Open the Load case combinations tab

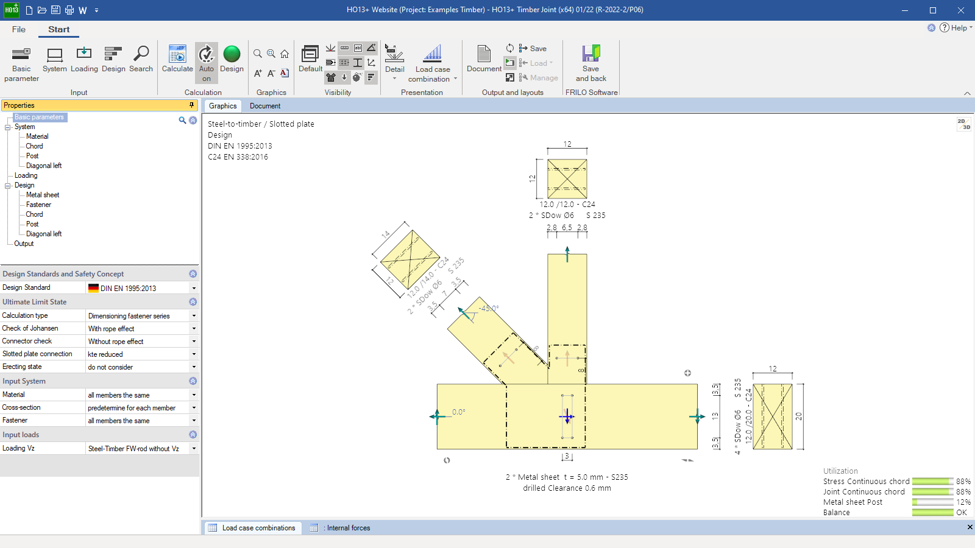pyautogui.click(x=252, y=528)
